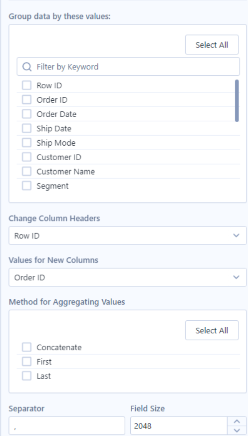Click the Field Size decrement arrow
Viewport: 248px width, 436px height.
[237, 430]
